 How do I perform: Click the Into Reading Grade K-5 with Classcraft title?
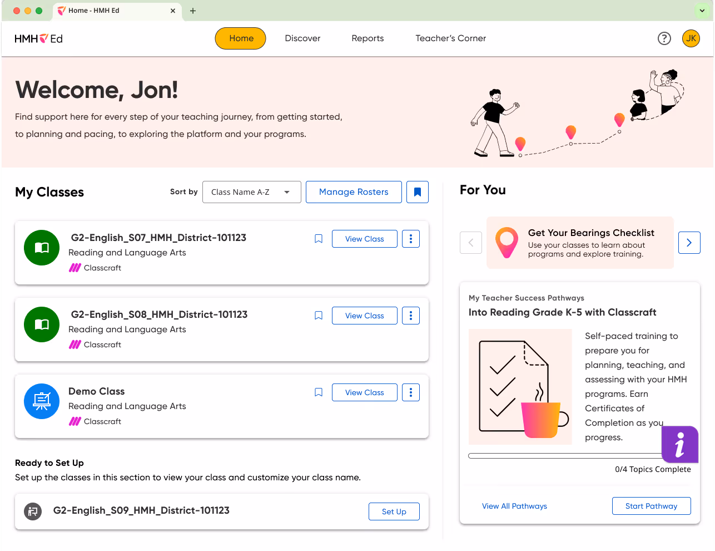pyautogui.click(x=562, y=312)
